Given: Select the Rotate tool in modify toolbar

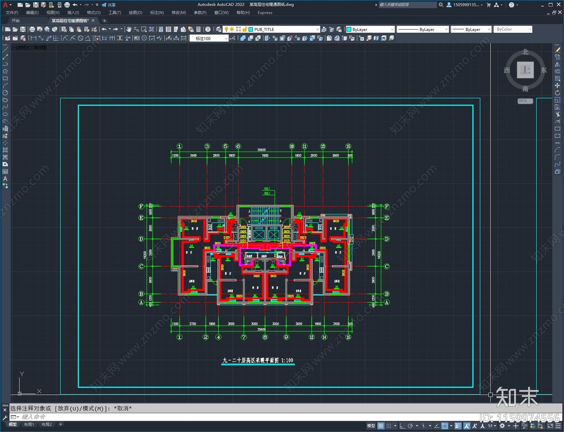Looking at the screenshot, I should (557, 93).
